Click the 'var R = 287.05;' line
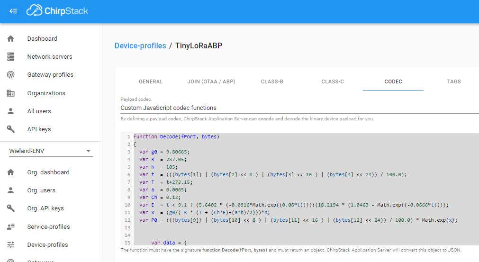 pyautogui.click(x=163, y=159)
